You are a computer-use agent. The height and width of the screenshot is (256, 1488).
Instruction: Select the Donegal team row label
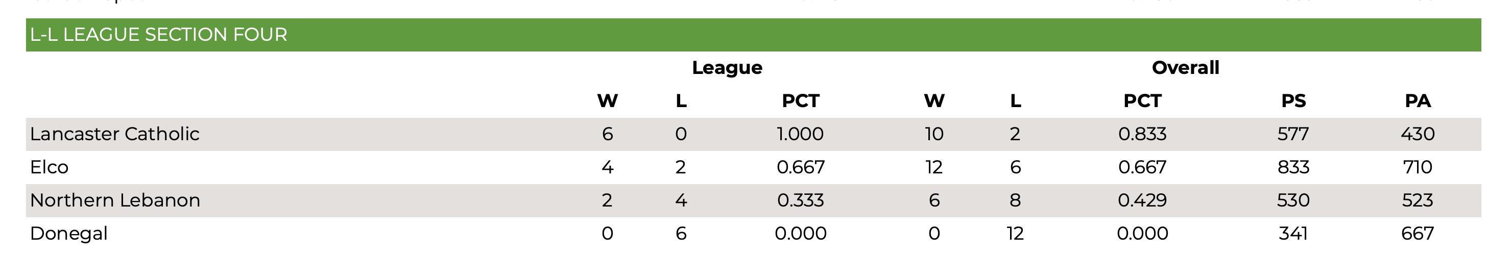69,234
